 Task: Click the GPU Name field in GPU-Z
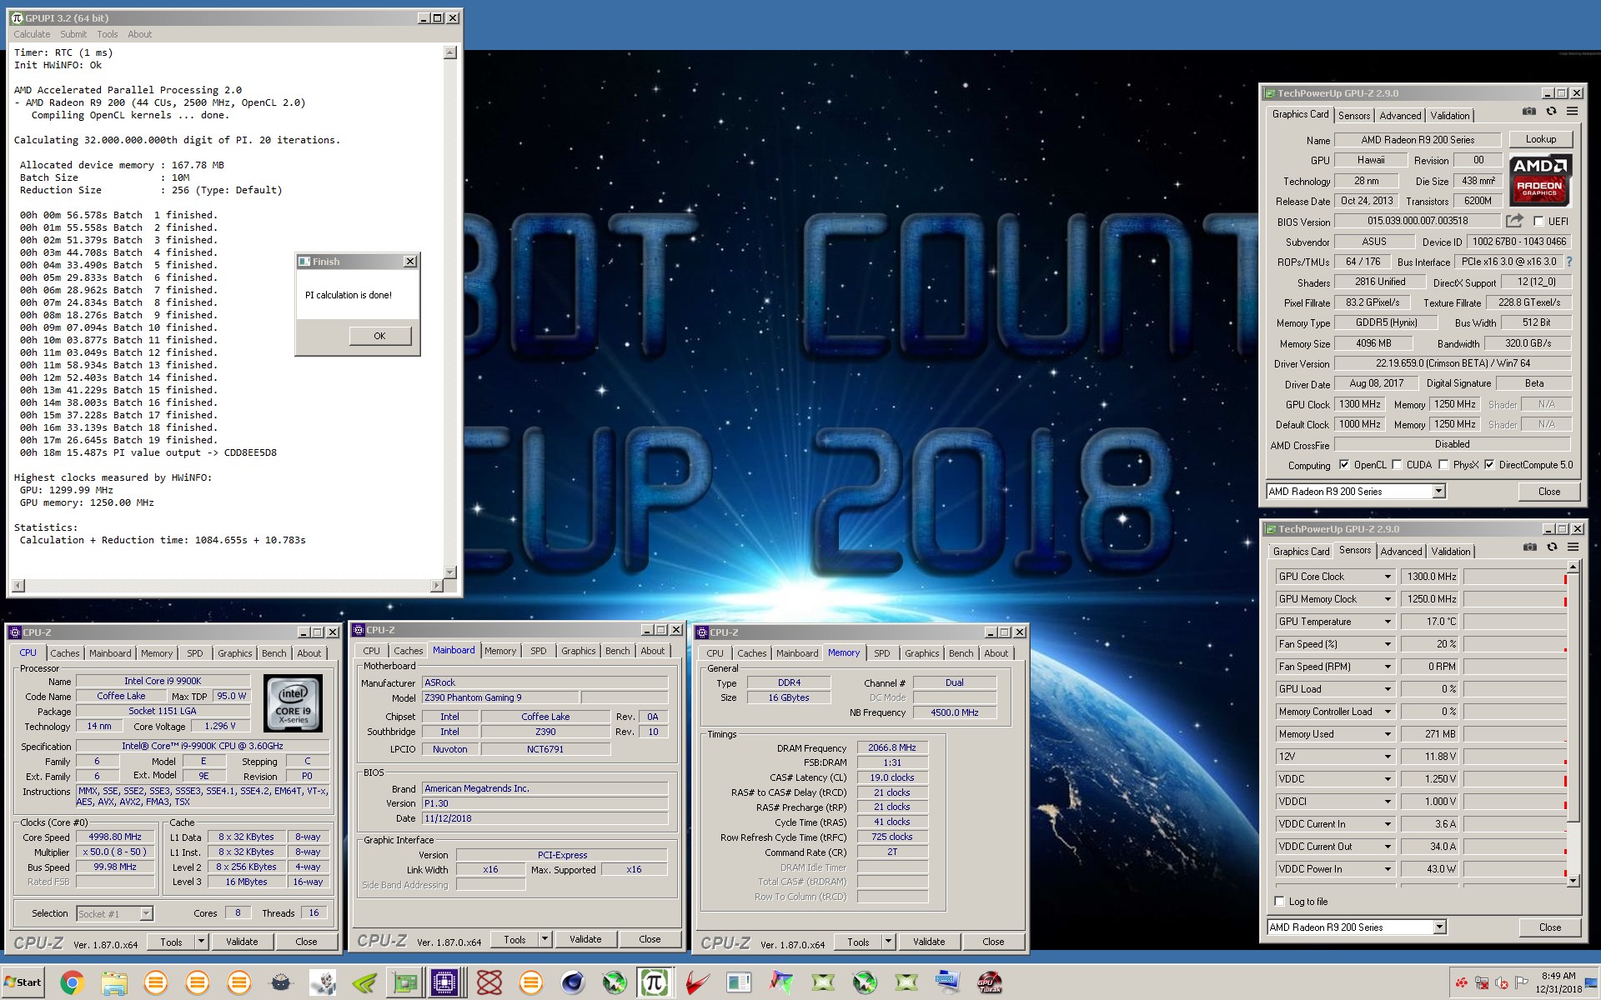(x=1418, y=140)
